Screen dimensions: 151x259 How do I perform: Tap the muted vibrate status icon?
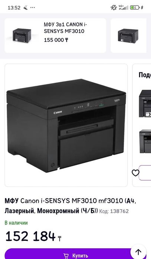114,7
